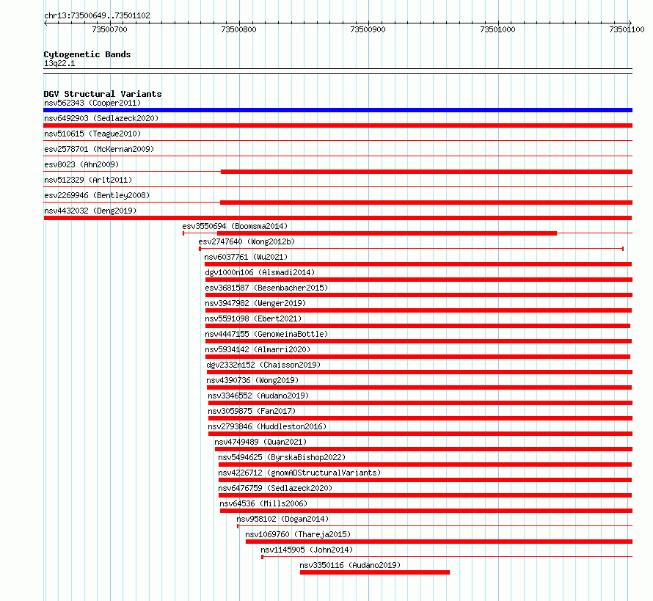Select the red nsv3350116 variant bar
This screenshot has height=601, width=653.
point(375,572)
